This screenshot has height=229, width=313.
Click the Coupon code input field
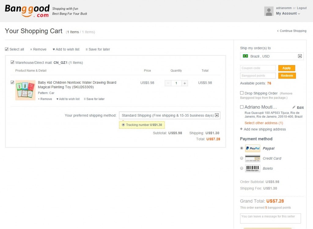pos(258,68)
